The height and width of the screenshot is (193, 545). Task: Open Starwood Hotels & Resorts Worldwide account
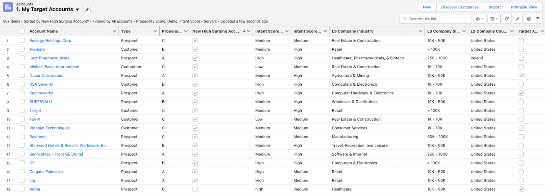68,146
